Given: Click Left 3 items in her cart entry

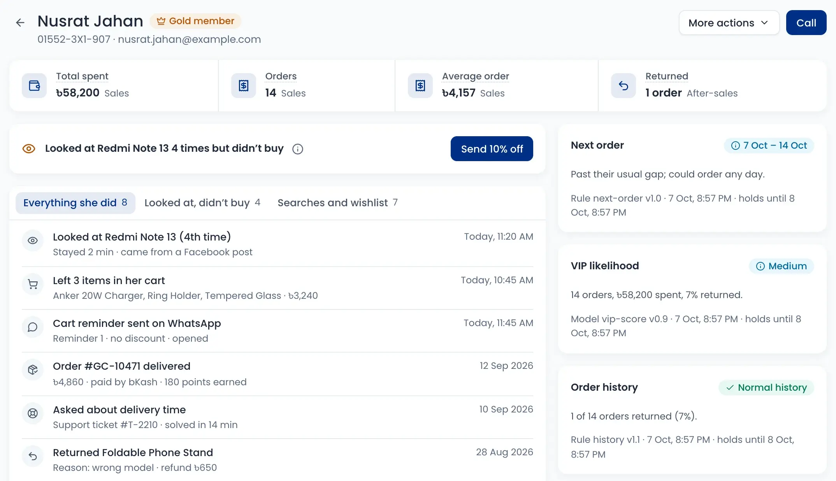Looking at the screenshot, I should [x=277, y=288].
